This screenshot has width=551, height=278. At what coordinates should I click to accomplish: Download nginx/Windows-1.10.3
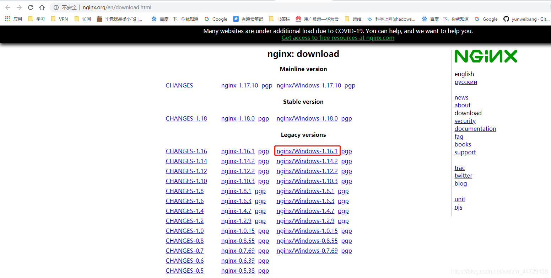point(307,181)
